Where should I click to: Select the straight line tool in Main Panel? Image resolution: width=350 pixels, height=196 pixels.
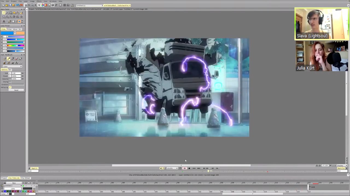[7, 13]
